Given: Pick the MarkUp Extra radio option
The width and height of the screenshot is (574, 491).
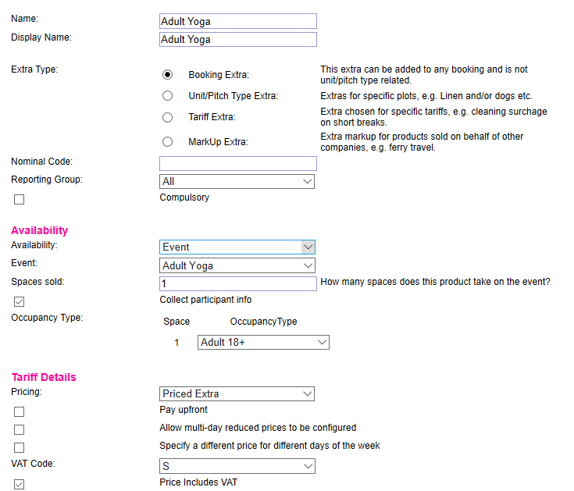Looking at the screenshot, I should pyautogui.click(x=167, y=142).
